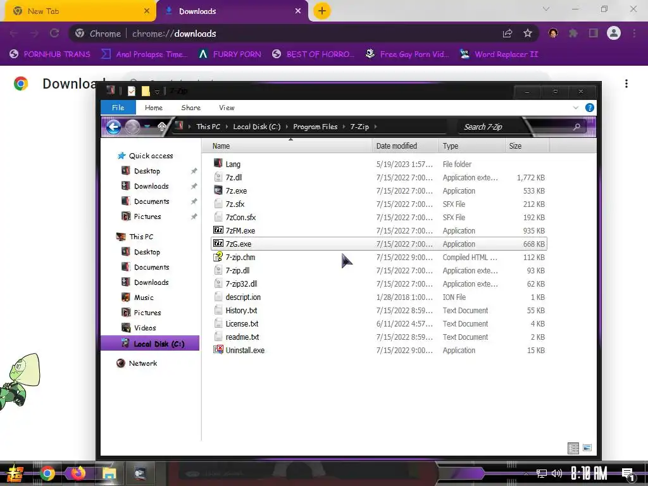Image resolution: width=648 pixels, height=486 pixels.
Task: Show hidden system tray icons
Action: coord(526,473)
